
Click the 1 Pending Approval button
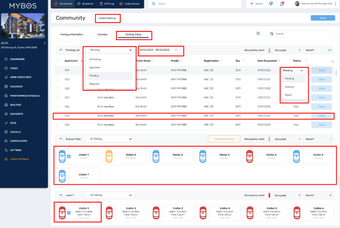(224, 139)
